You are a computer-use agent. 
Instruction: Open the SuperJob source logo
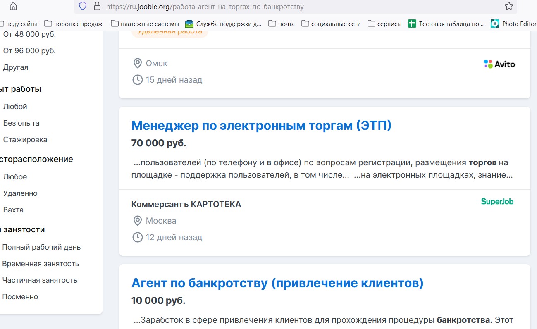tap(497, 202)
